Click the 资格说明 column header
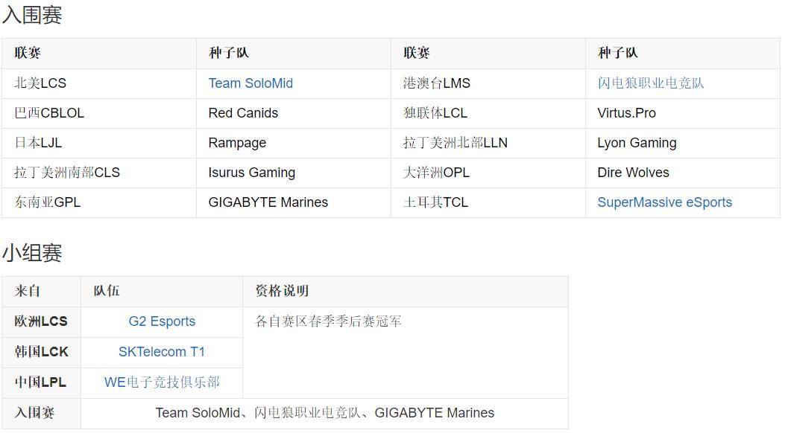788x433 pixels. click(x=282, y=291)
